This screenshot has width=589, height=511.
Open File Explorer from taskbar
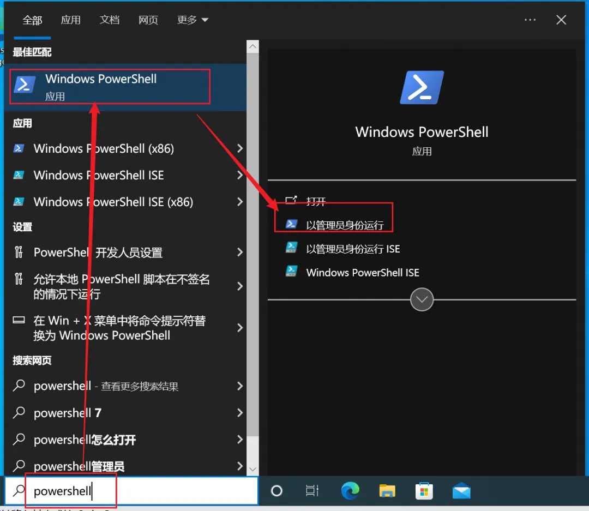point(387,491)
